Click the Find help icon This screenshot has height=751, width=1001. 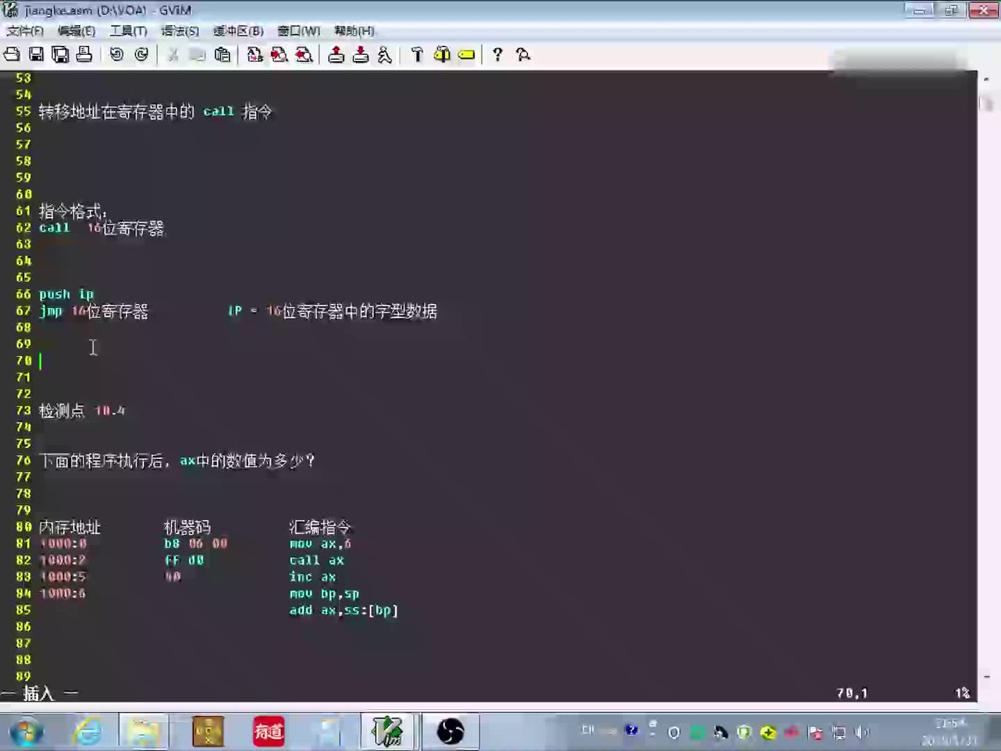click(x=523, y=54)
